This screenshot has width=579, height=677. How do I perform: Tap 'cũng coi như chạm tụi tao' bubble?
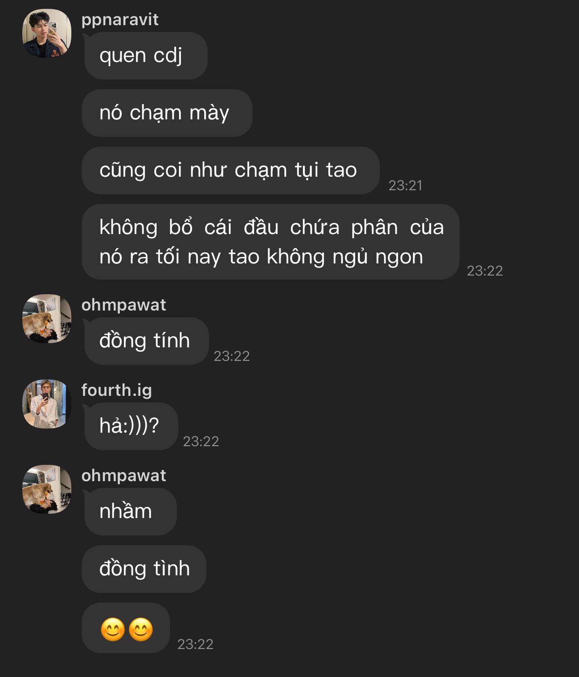[x=231, y=171]
